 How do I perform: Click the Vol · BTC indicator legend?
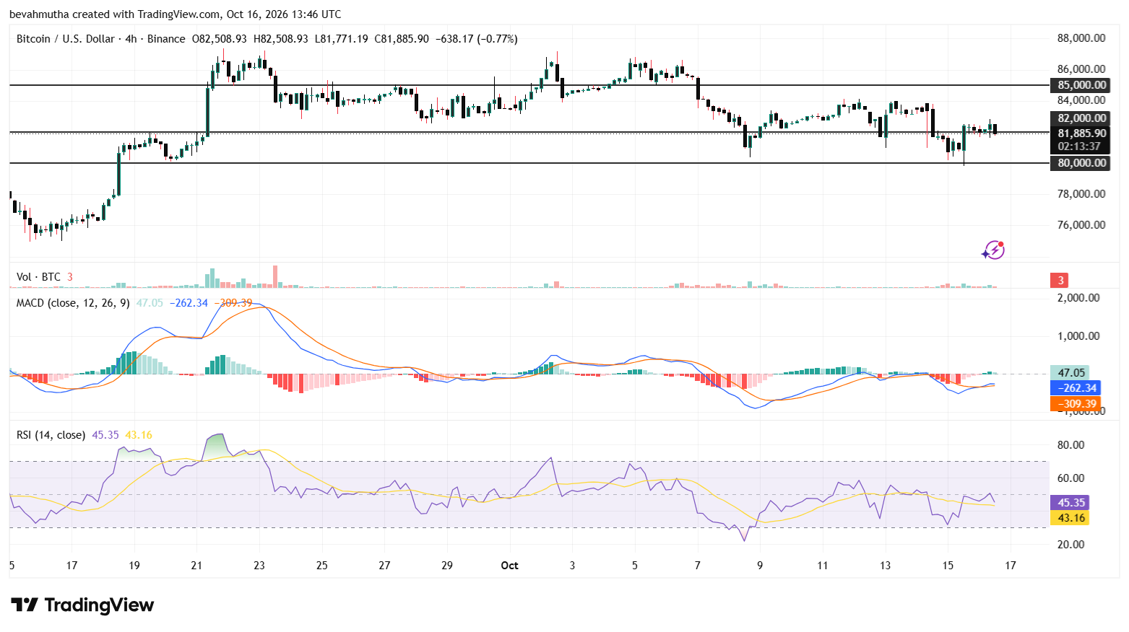coord(39,277)
